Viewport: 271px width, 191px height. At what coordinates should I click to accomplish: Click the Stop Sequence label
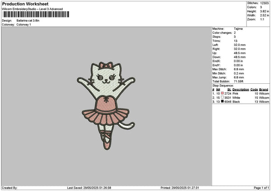click(223, 86)
